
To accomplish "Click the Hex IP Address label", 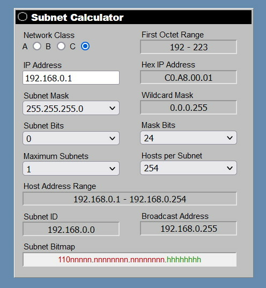I will coord(168,65).
